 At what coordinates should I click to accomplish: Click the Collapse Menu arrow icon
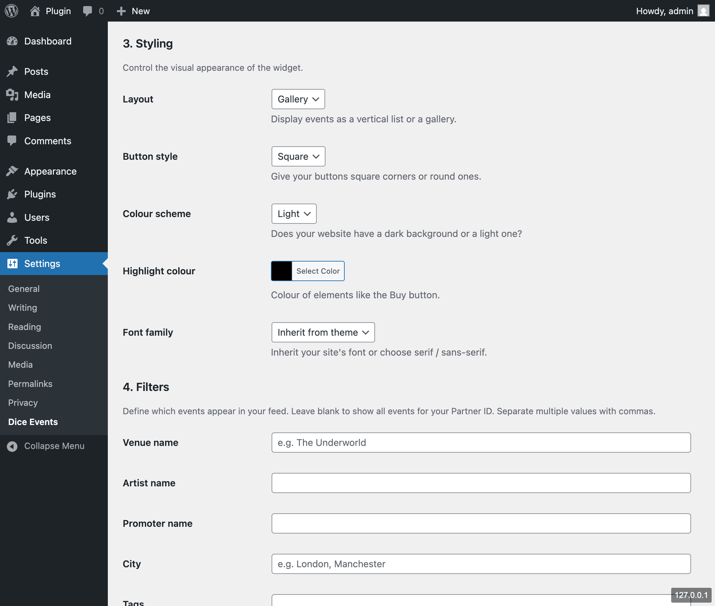pyautogui.click(x=12, y=446)
